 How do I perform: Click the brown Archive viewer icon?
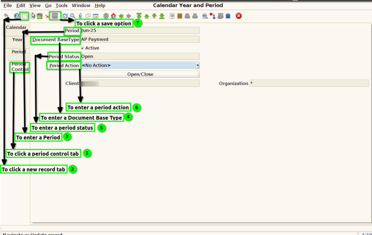tap(180, 16)
